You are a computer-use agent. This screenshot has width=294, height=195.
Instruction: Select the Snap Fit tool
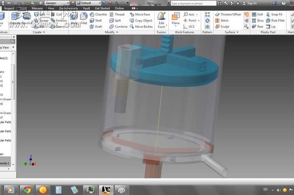pyautogui.click(x=274, y=15)
